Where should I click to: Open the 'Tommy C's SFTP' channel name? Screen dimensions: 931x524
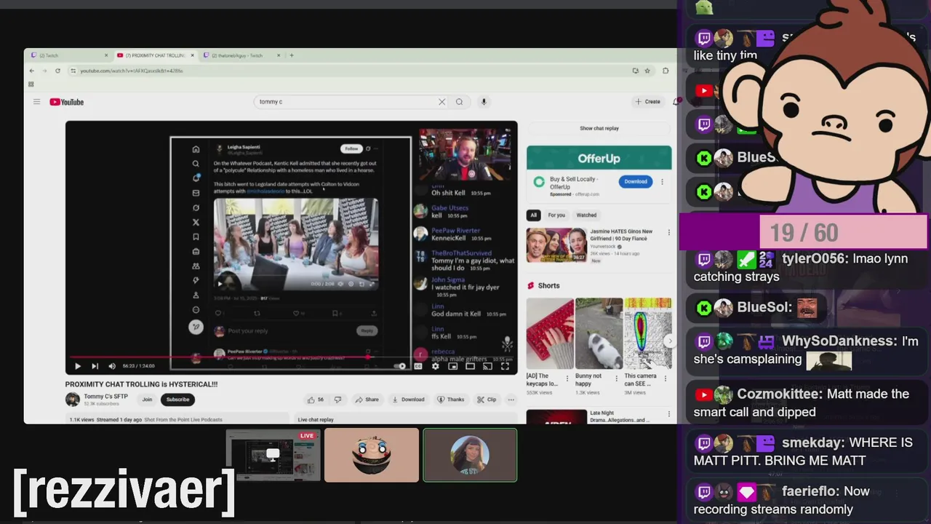105,397
